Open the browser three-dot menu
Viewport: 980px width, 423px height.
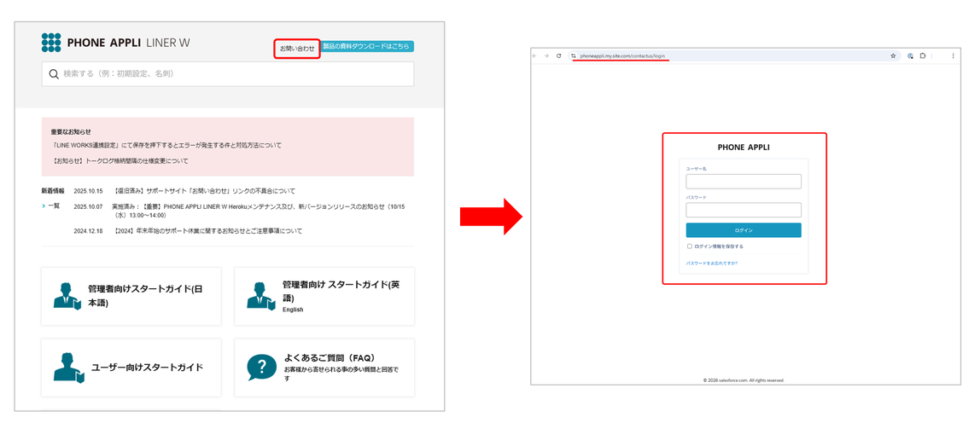[x=954, y=55]
